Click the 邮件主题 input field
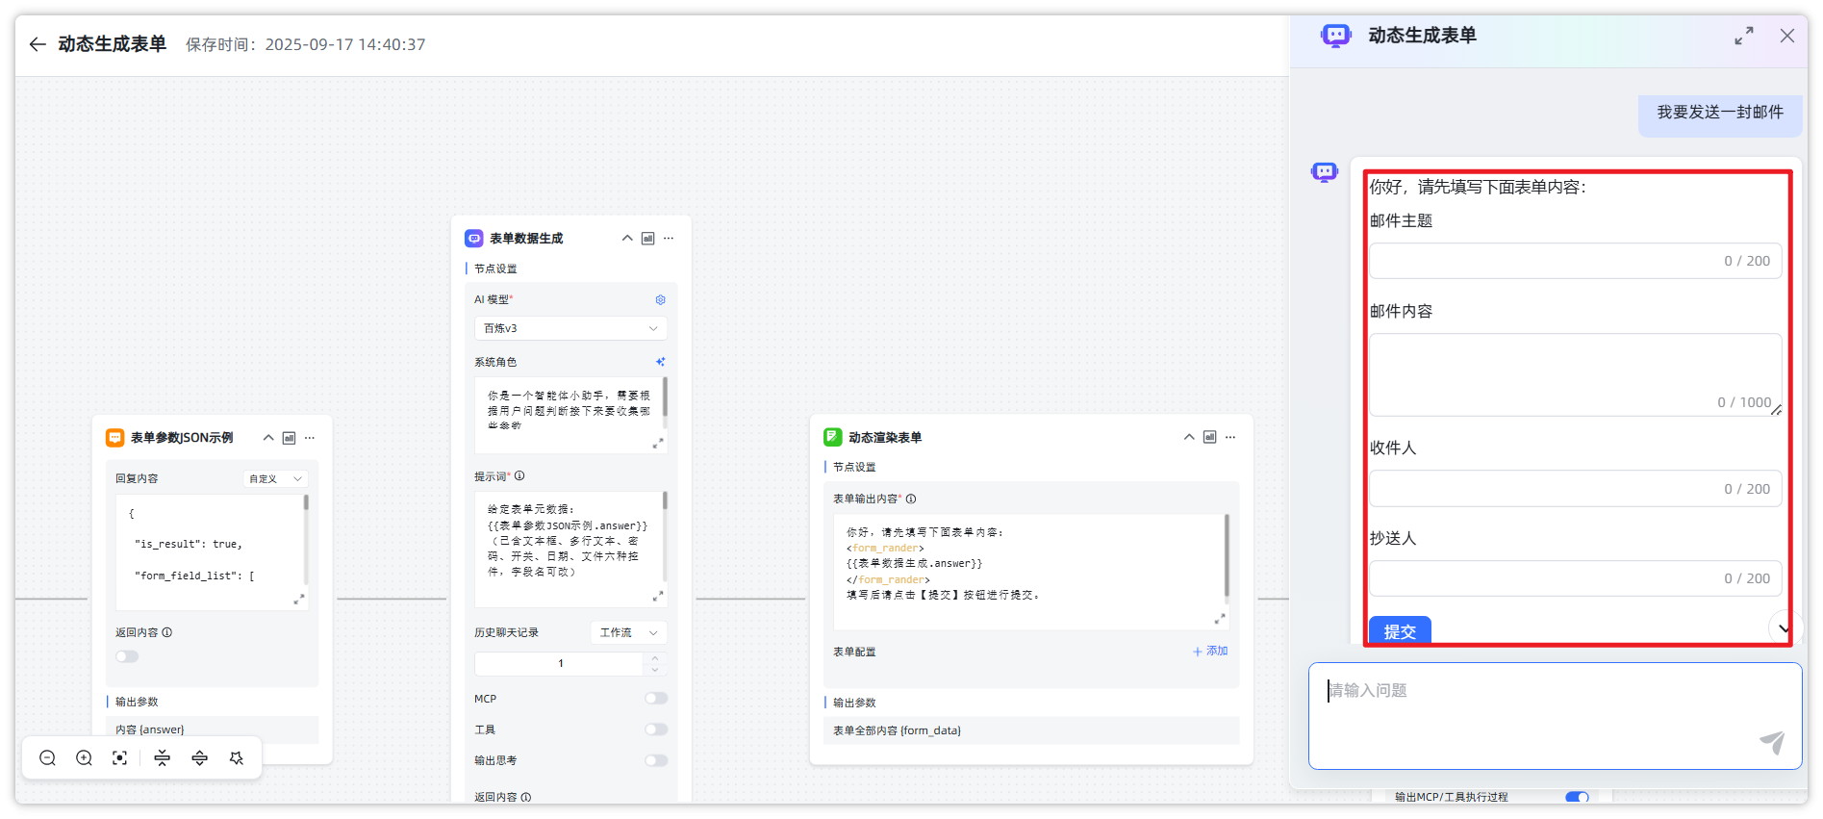Viewport: 1823px width, 819px height. [x=1575, y=261]
